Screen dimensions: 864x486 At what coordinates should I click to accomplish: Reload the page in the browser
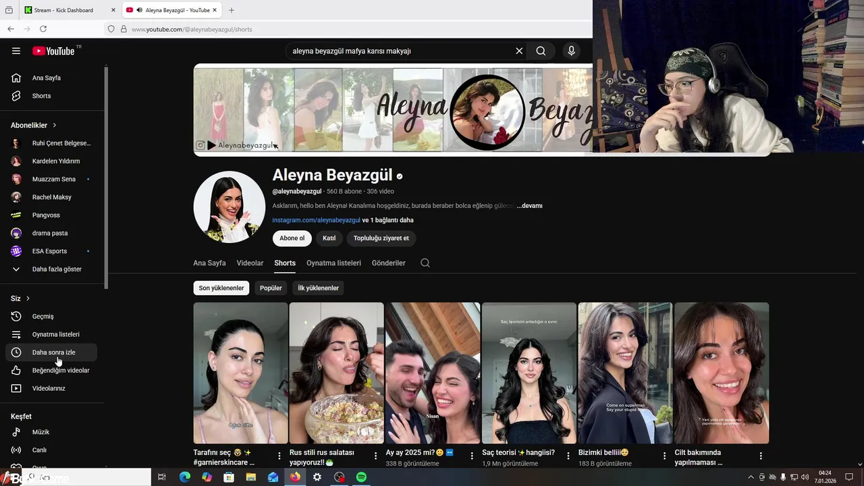click(43, 29)
